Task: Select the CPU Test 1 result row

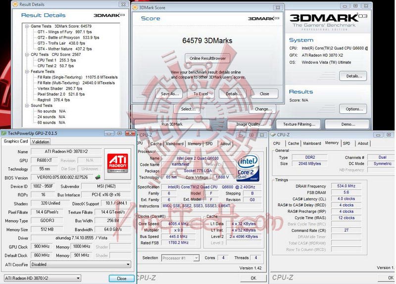Action: pyautogui.click(x=56, y=60)
